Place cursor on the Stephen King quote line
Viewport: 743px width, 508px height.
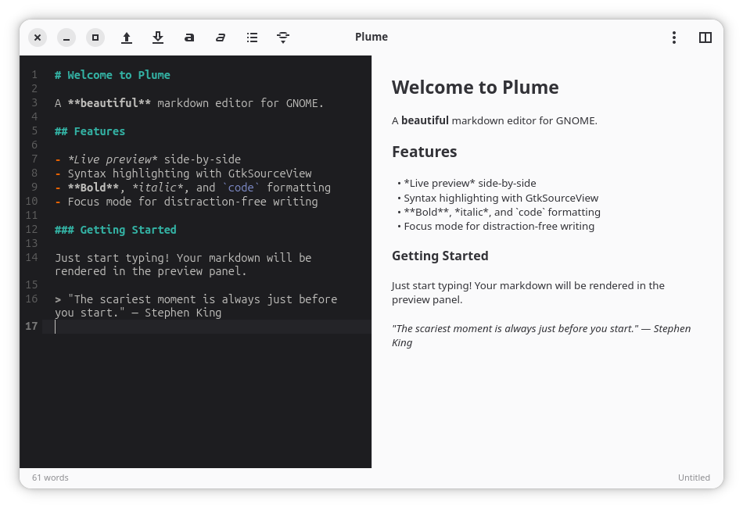coord(196,299)
